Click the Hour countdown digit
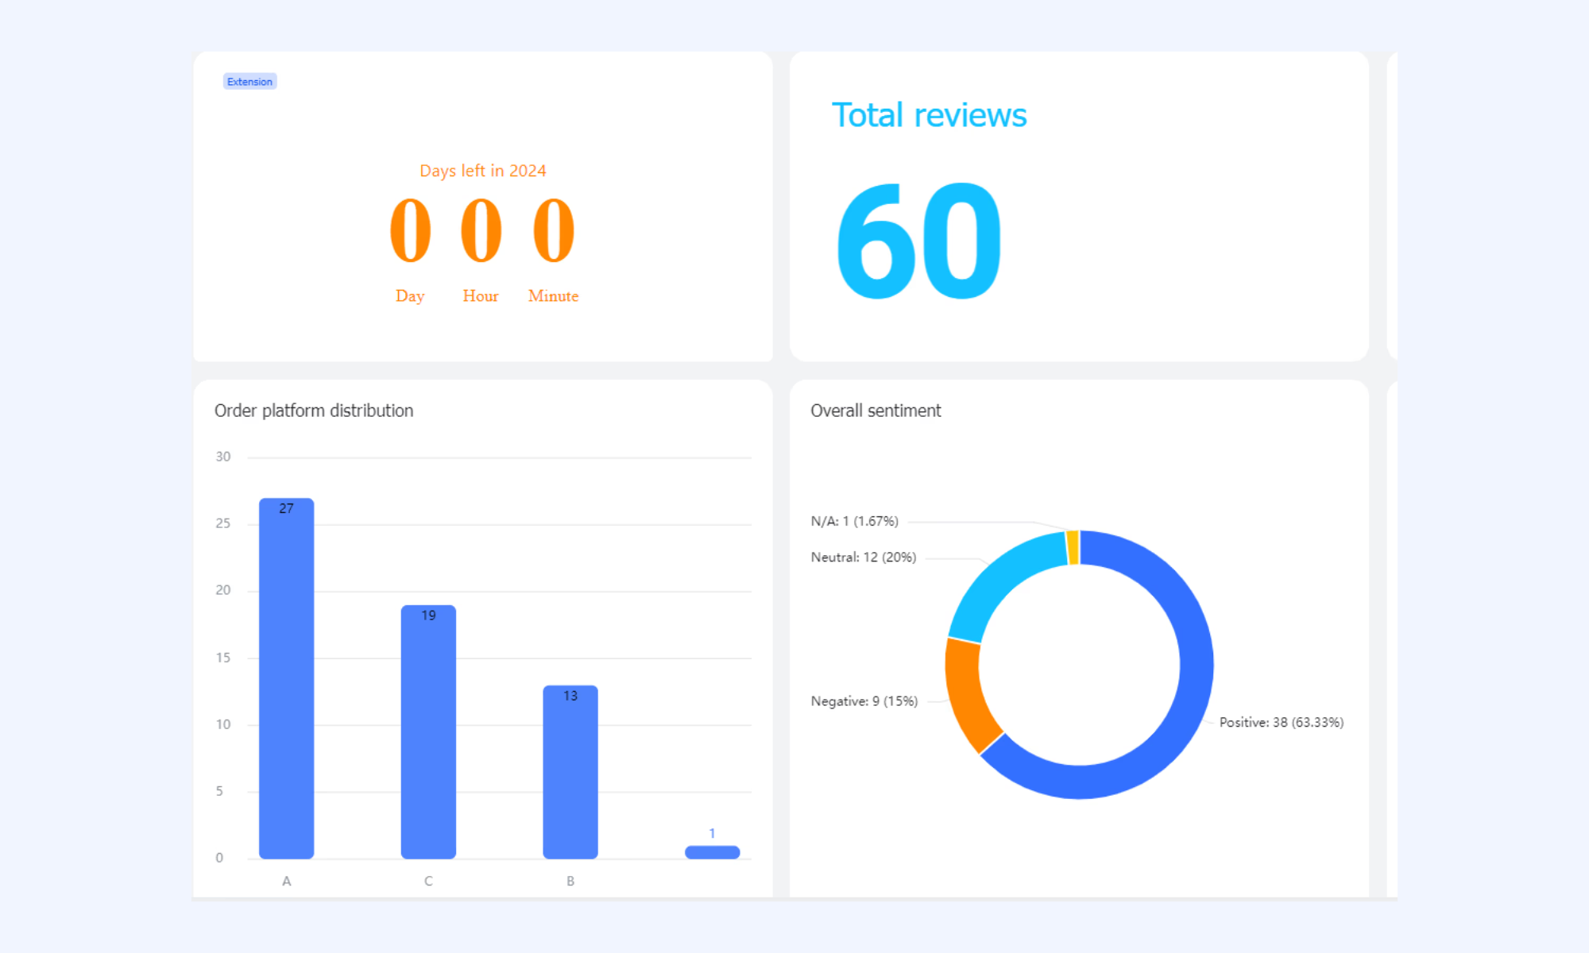1589x953 pixels. point(481,230)
